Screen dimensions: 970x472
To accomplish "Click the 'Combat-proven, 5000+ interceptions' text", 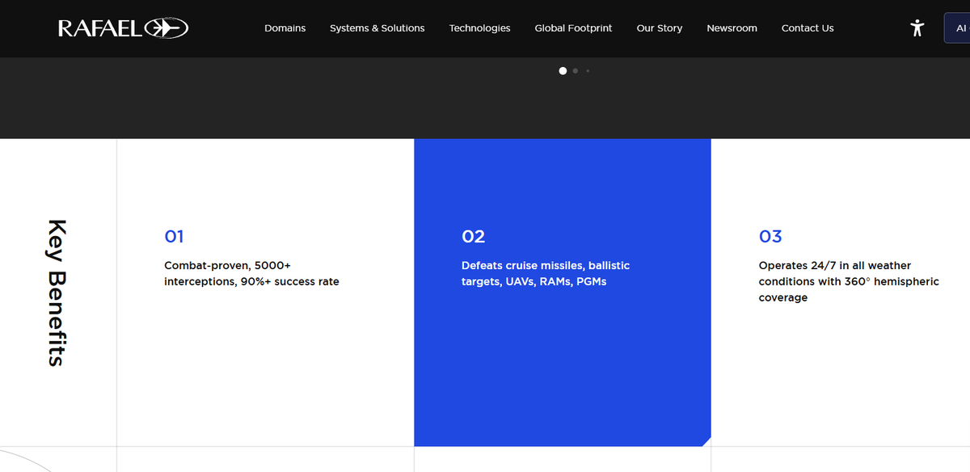I will [251, 273].
